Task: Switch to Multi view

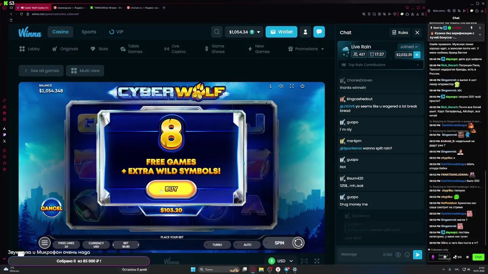Action: point(85,70)
